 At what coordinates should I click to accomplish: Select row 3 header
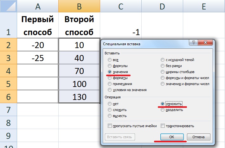point(9,58)
